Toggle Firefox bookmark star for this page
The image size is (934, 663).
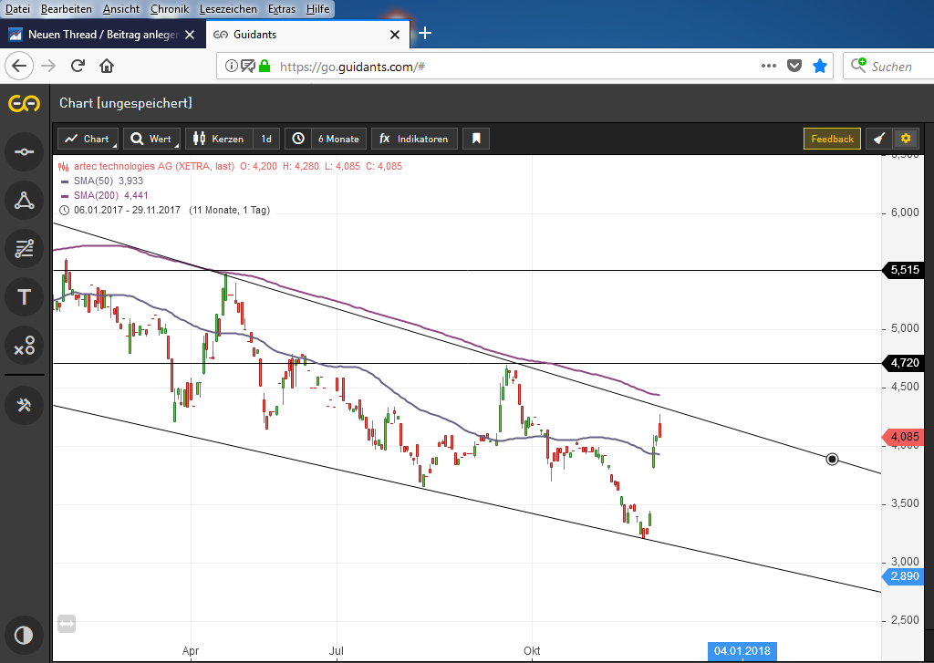tap(820, 66)
